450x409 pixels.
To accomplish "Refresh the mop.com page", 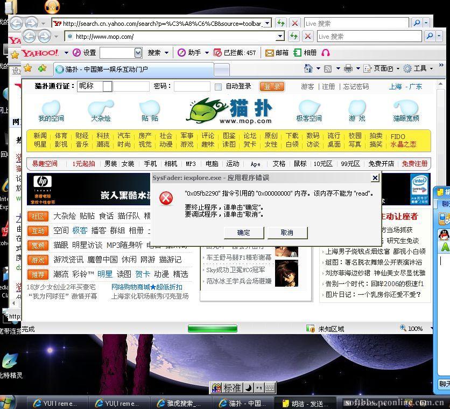I will pyautogui.click(x=293, y=36).
